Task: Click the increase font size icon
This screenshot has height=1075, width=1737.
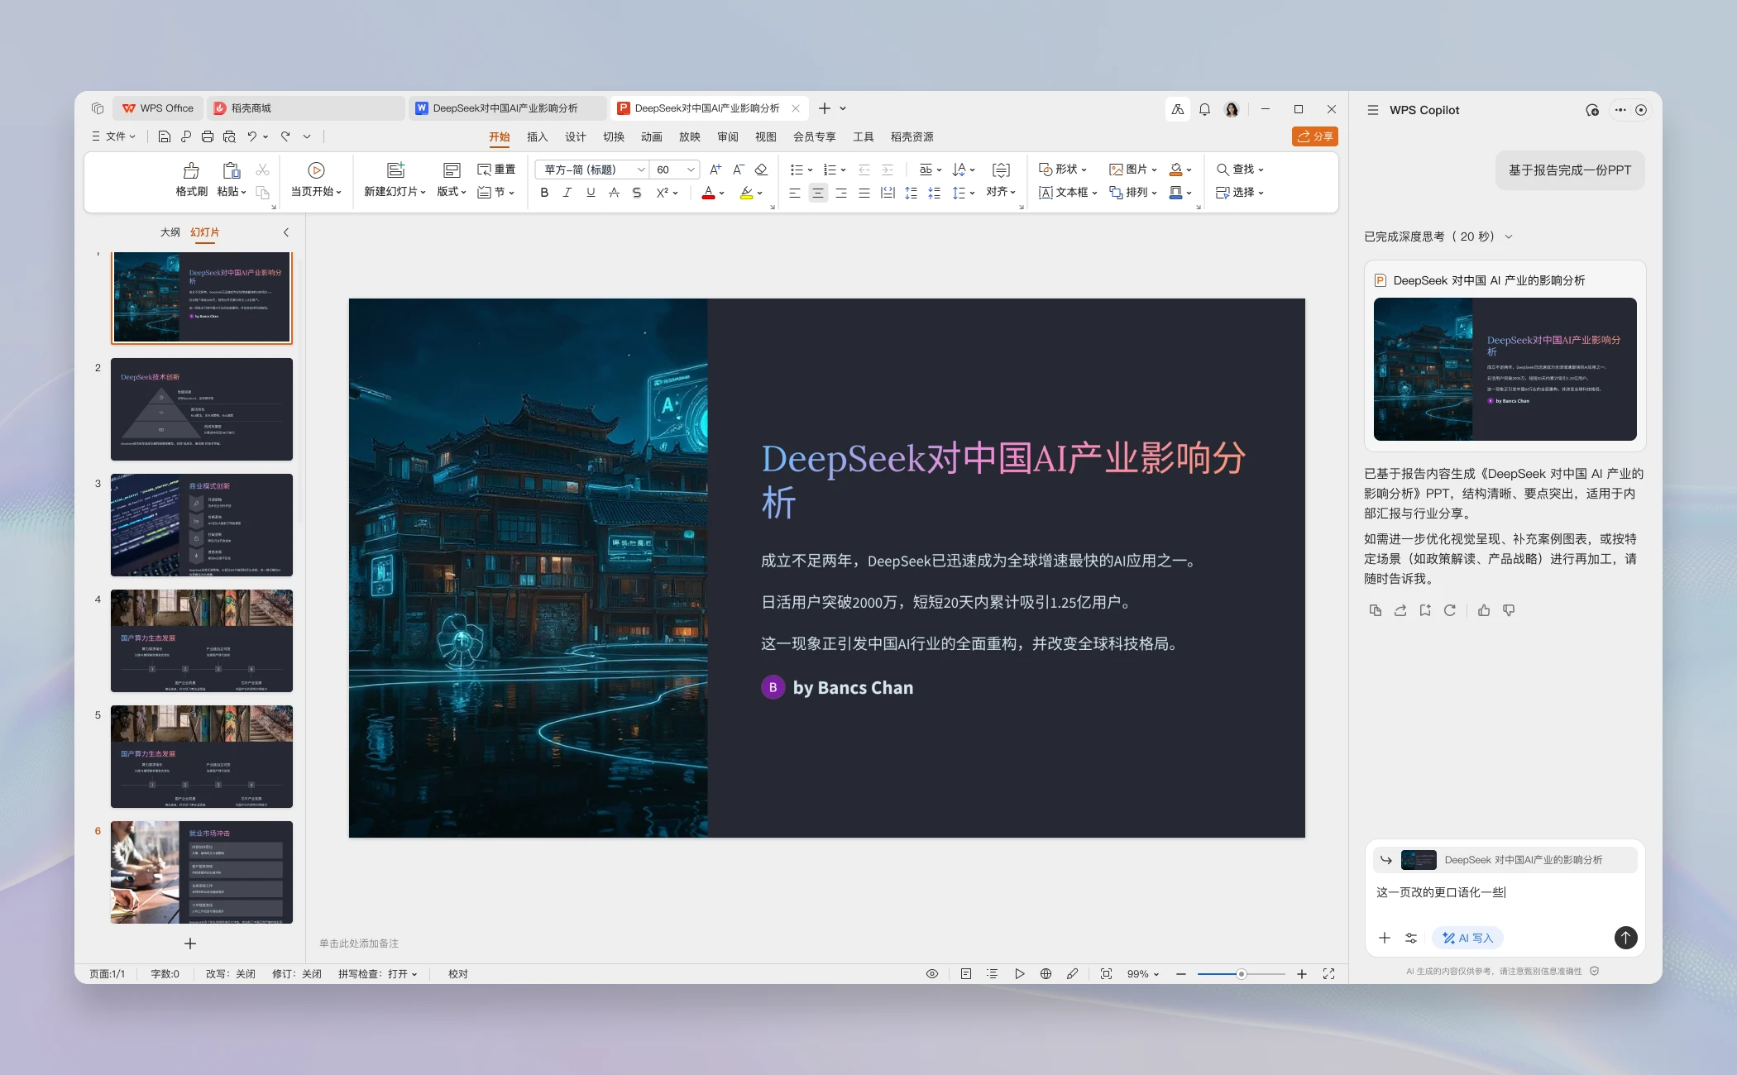Action: click(715, 170)
